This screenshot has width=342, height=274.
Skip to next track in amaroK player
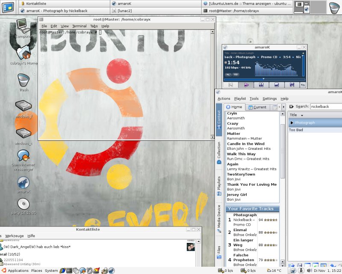click(292, 85)
